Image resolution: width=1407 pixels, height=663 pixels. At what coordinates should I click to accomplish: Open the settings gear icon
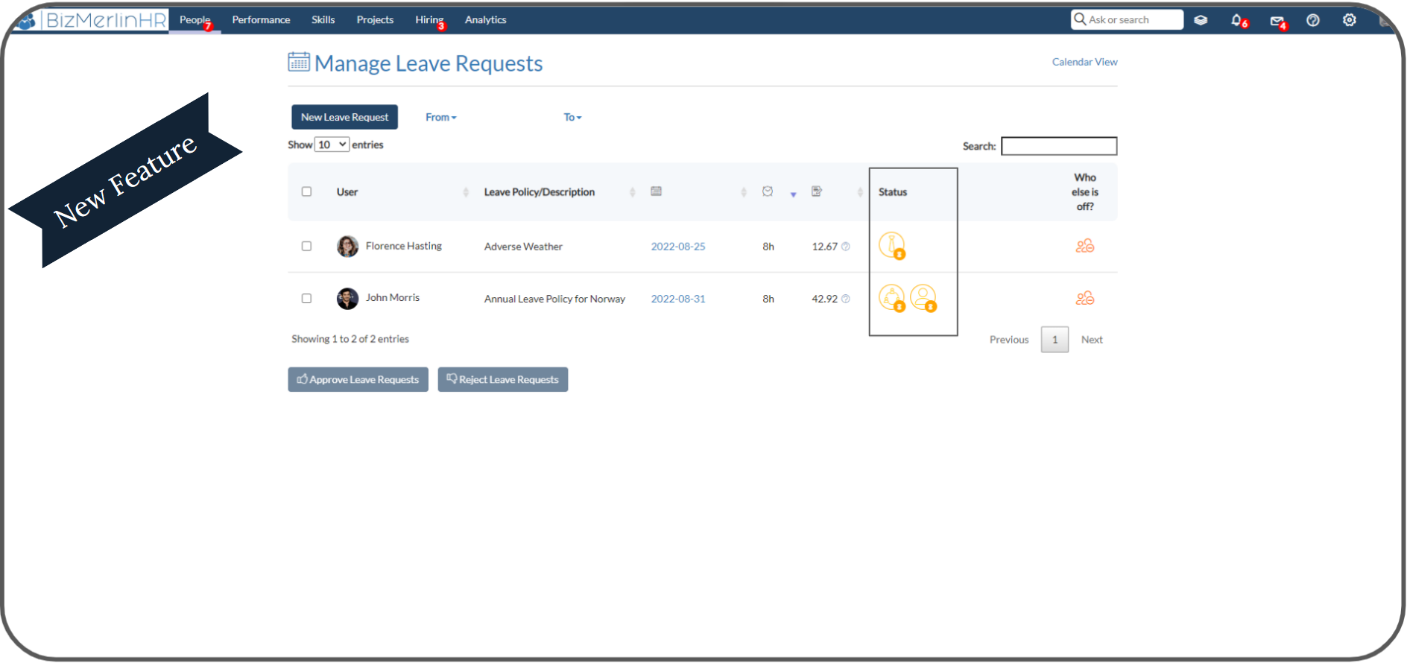tap(1350, 20)
